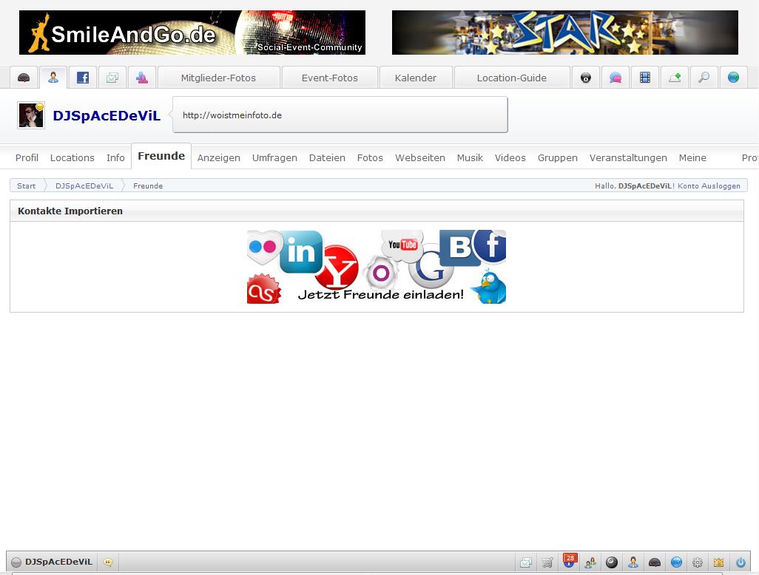Open the film strip video icon
Viewport: 759px width, 575px height.
645,78
